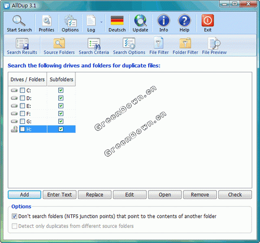This screenshot has height=243, width=260.
Task: Select the H: drive label
Action: click(x=29, y=129)
